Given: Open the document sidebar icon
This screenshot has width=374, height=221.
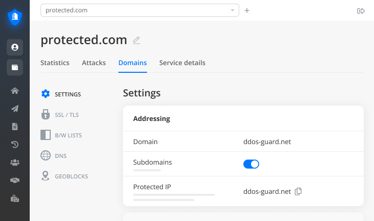Looking at the screenshot, I should click(x=15, y=127).
